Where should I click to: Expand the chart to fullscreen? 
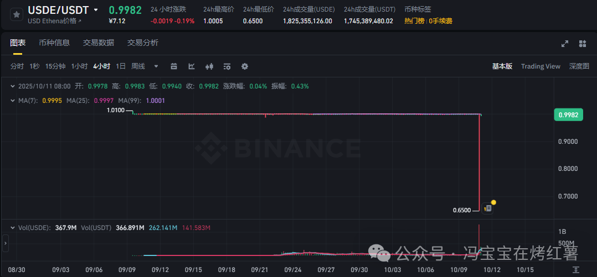coord(565,44)
